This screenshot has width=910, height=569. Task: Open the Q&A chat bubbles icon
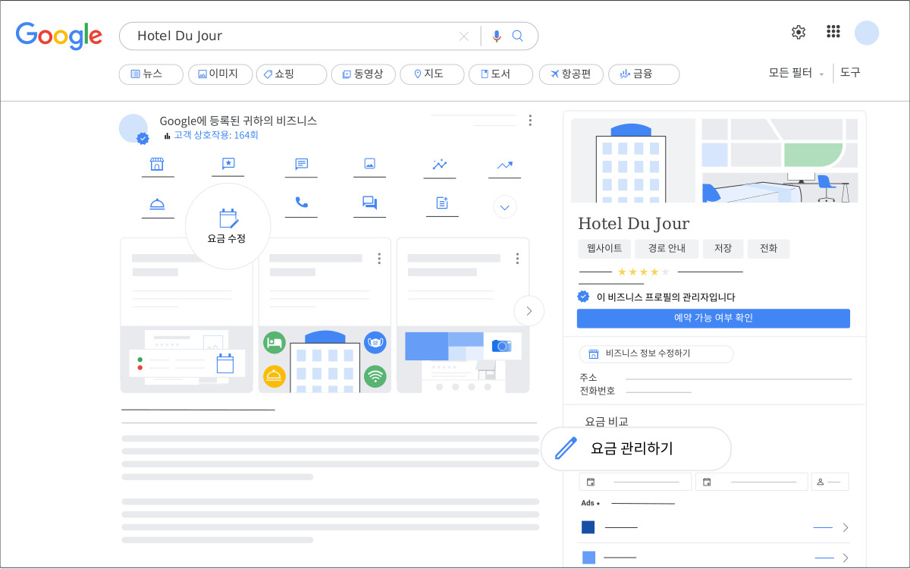pyautogui.click(x=369, y=203)
